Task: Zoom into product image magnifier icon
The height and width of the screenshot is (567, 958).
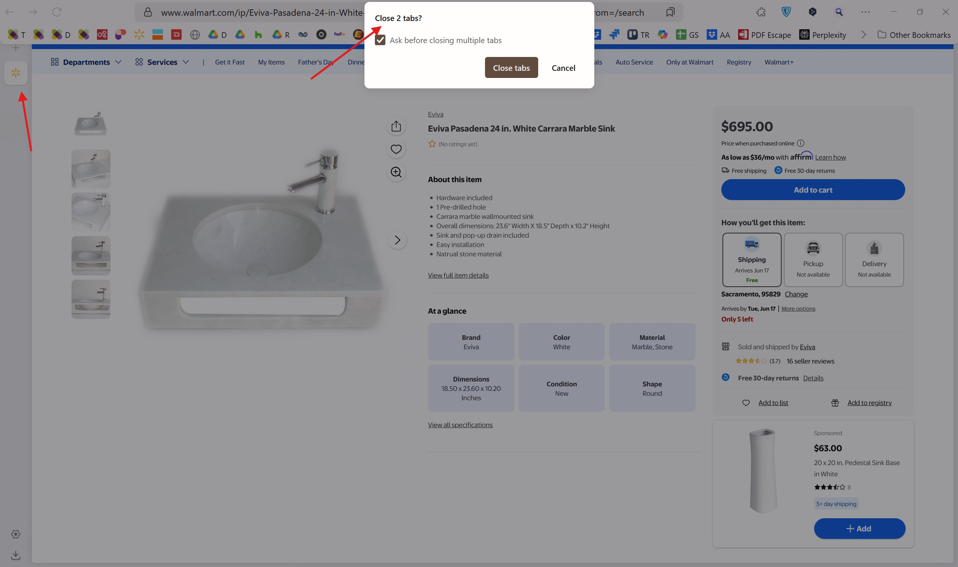Action: (x=396, y=172)
